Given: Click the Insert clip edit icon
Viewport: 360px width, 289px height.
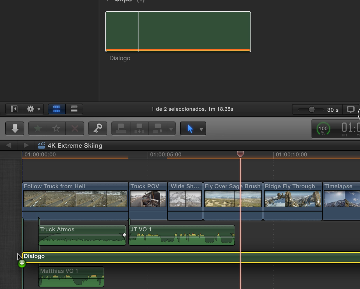Looking at the screenshot, I should tap(139, 129).
